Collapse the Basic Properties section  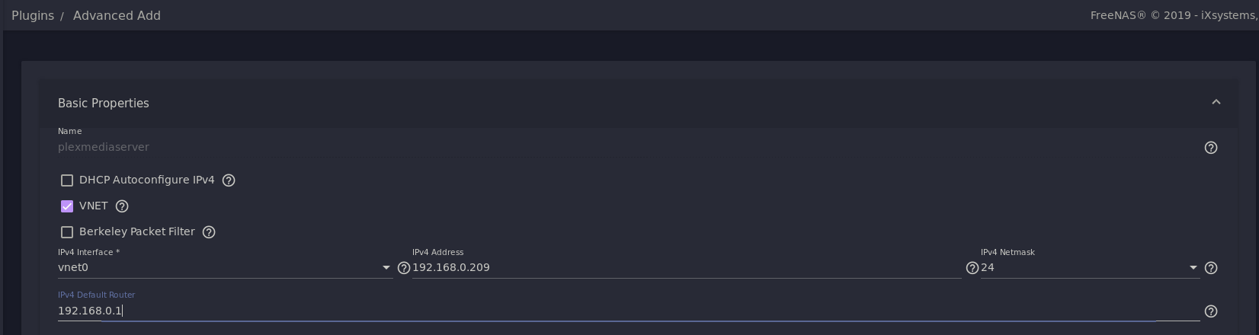point(1216,103)
